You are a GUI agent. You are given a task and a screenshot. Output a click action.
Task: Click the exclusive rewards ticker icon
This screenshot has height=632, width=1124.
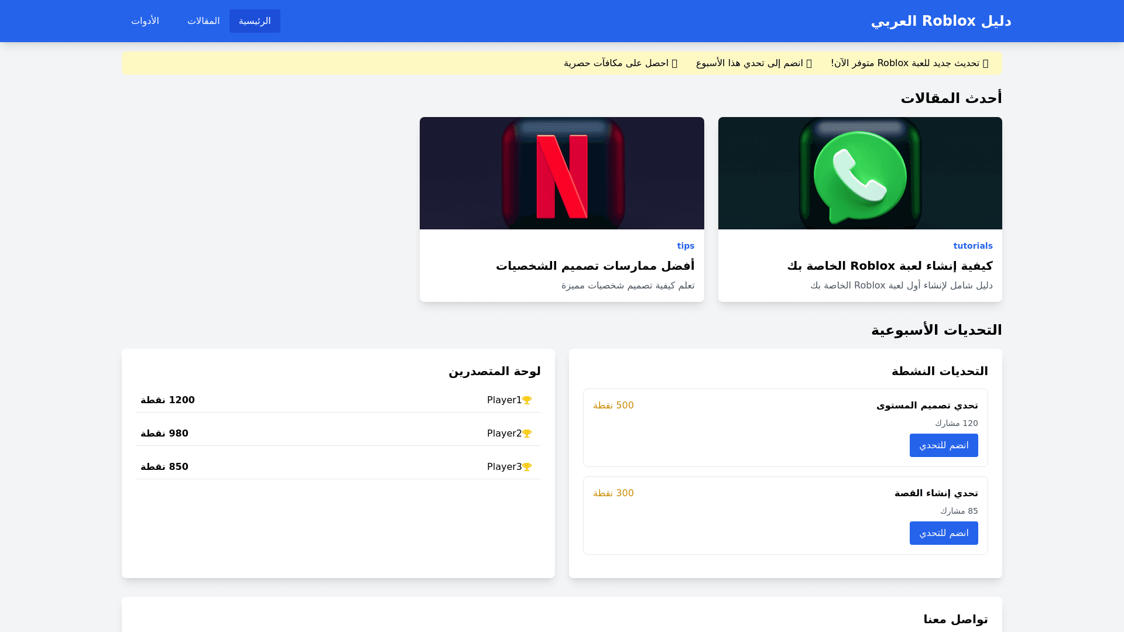(674, 63)
